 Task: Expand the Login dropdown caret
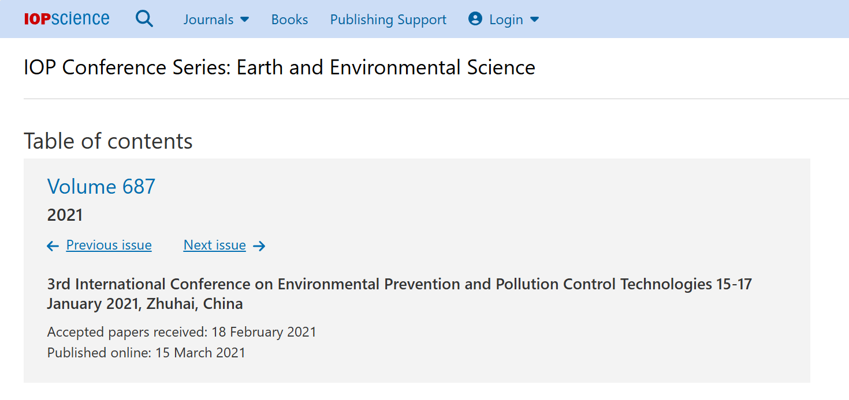pos(534,20)
